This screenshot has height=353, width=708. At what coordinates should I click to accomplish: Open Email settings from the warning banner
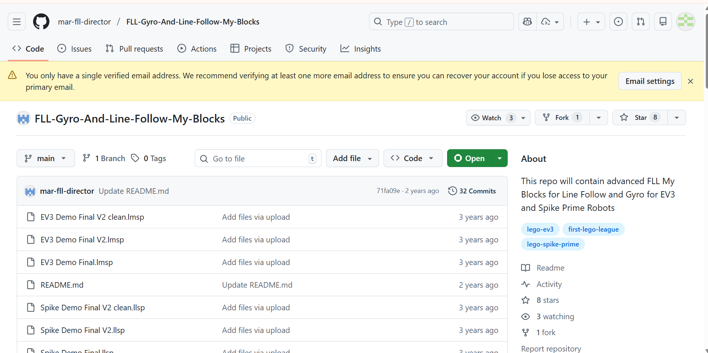pos(650,81)
